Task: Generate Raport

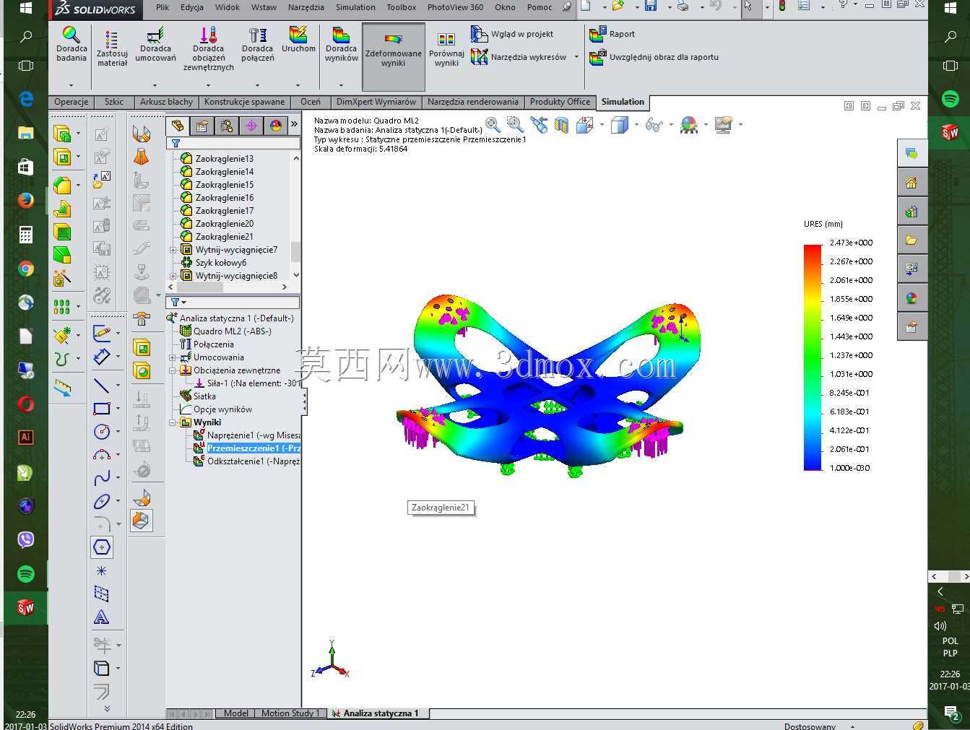Action: [x=612, y=34]
